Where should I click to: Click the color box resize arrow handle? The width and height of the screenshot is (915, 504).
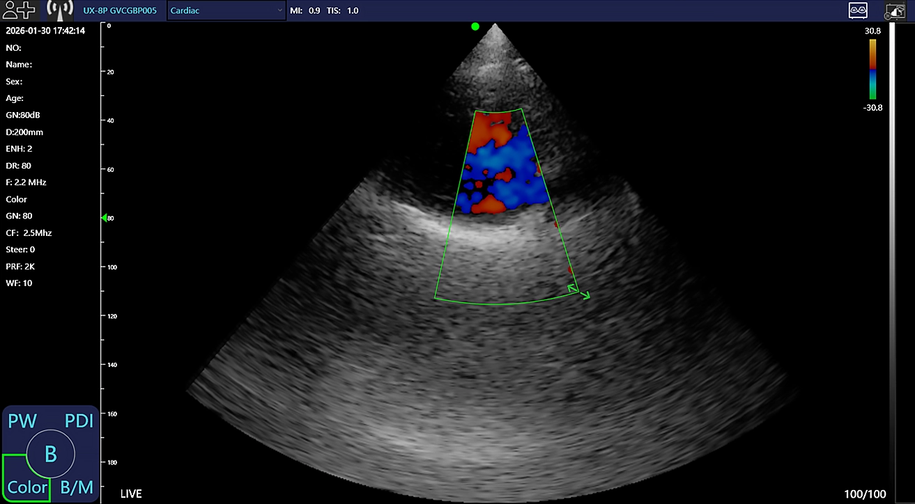point(579,291)
